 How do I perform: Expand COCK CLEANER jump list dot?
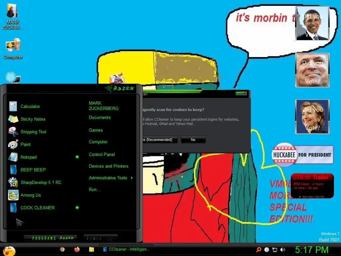[77, 208]
